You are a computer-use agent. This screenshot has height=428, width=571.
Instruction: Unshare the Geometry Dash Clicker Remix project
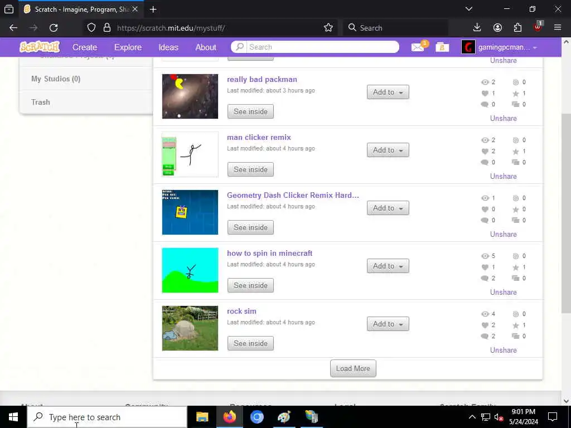[504, 234]
